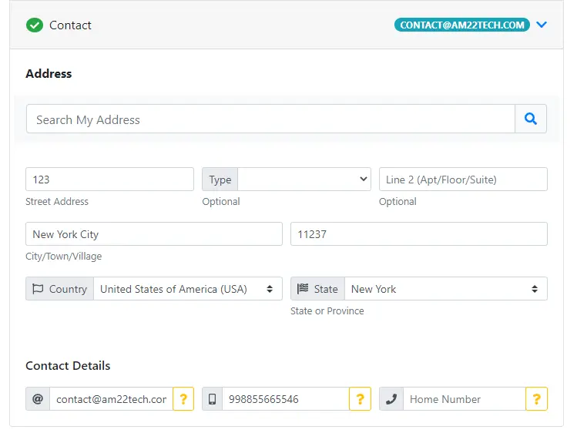Click the mobile phone icon

pyautogui.click(x=213, y=399)
